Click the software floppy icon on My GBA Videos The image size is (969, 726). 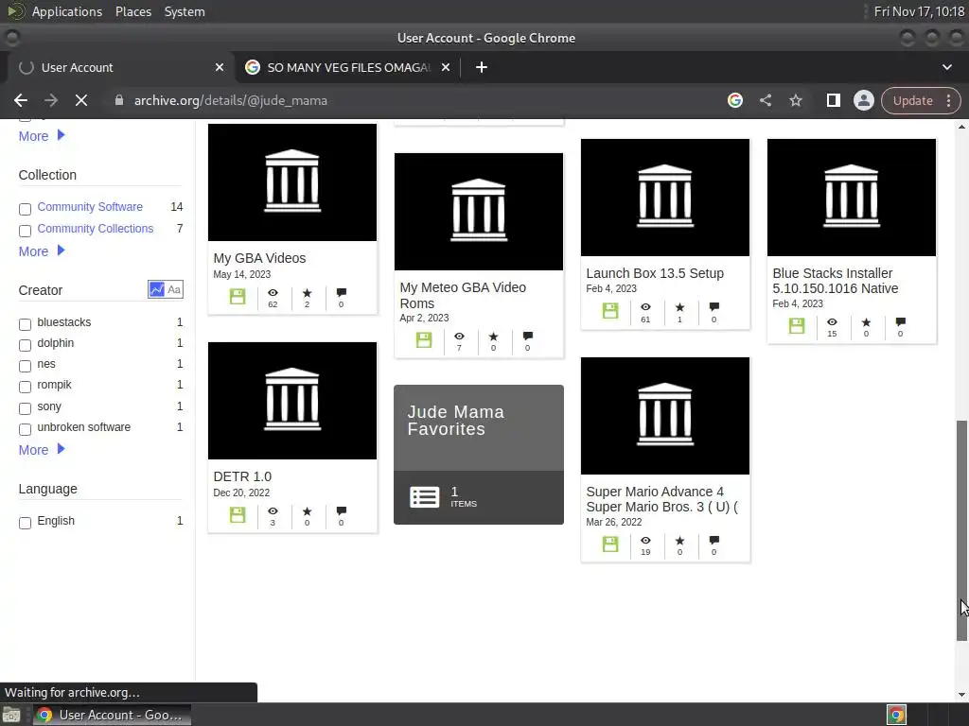coord(238,296)
